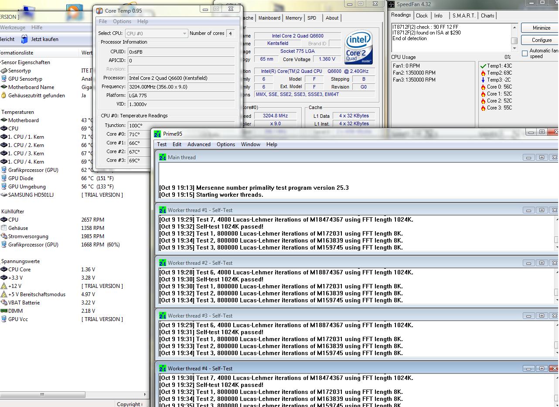Enable Automatic fan speed checkbox in SpeedFan
The height and width of the screenshot is (407, 559).
point(525,53)
